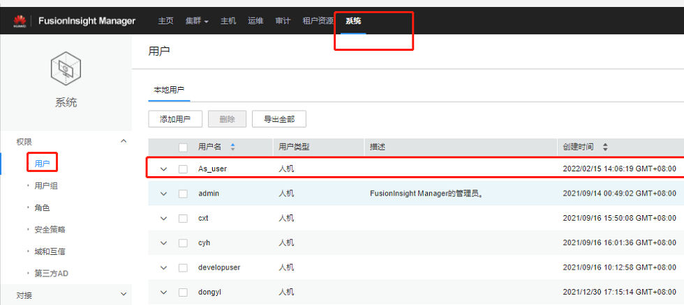Sort by 用户名 column arrows
The image size is (684, 305).
(x=232, y=147)
